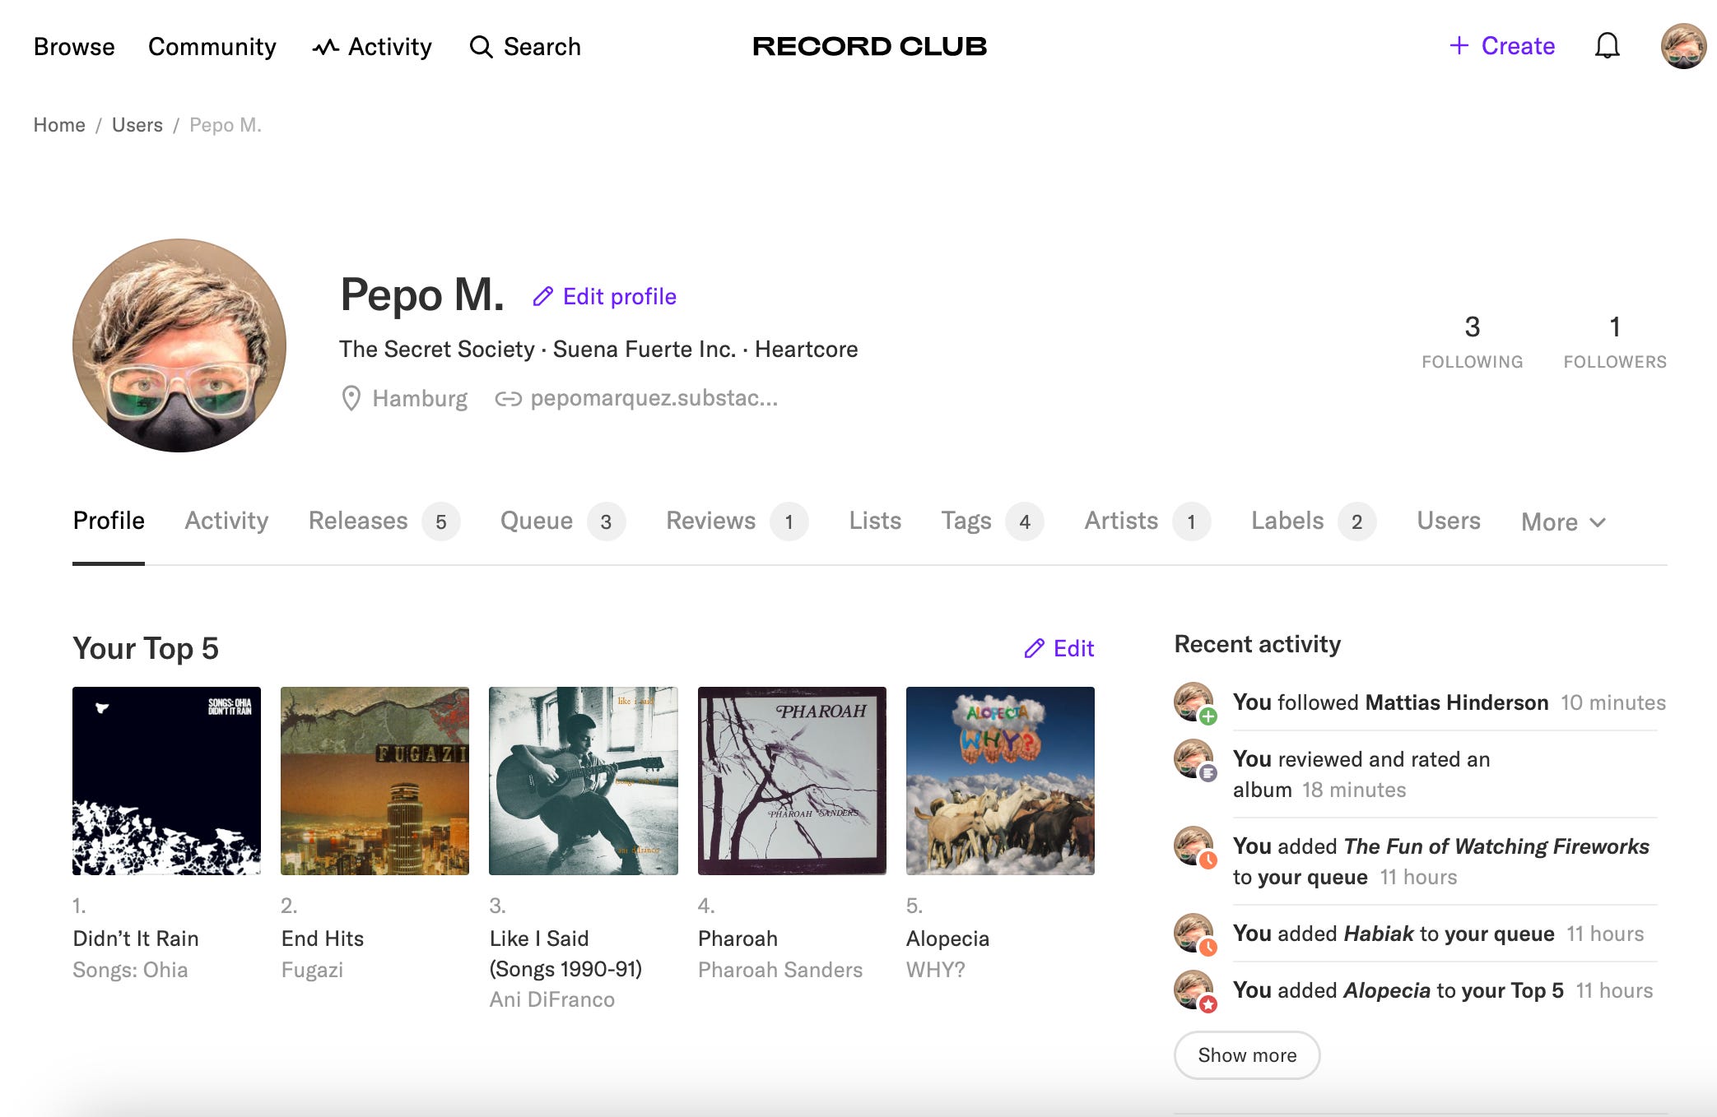Expand the More dropdown in profile tabs
The height and width of the screenshot is (1117, 1717).
1563,521
